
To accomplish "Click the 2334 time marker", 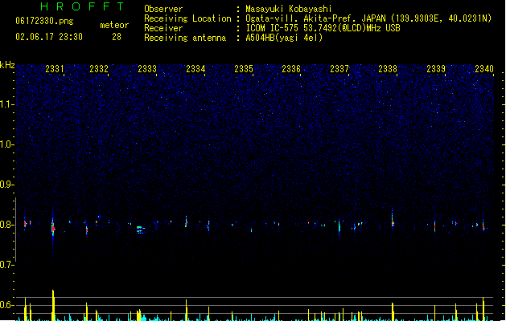I will [195, 69].
